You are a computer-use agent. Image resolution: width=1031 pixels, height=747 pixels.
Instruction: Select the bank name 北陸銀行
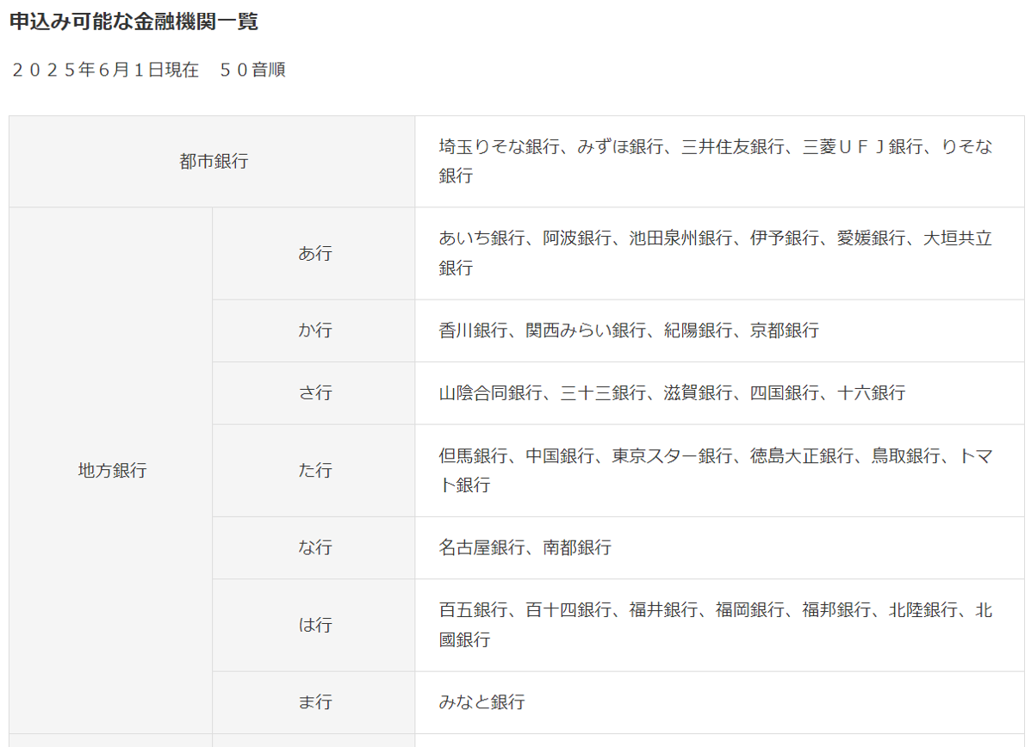[x=922, y=609]
